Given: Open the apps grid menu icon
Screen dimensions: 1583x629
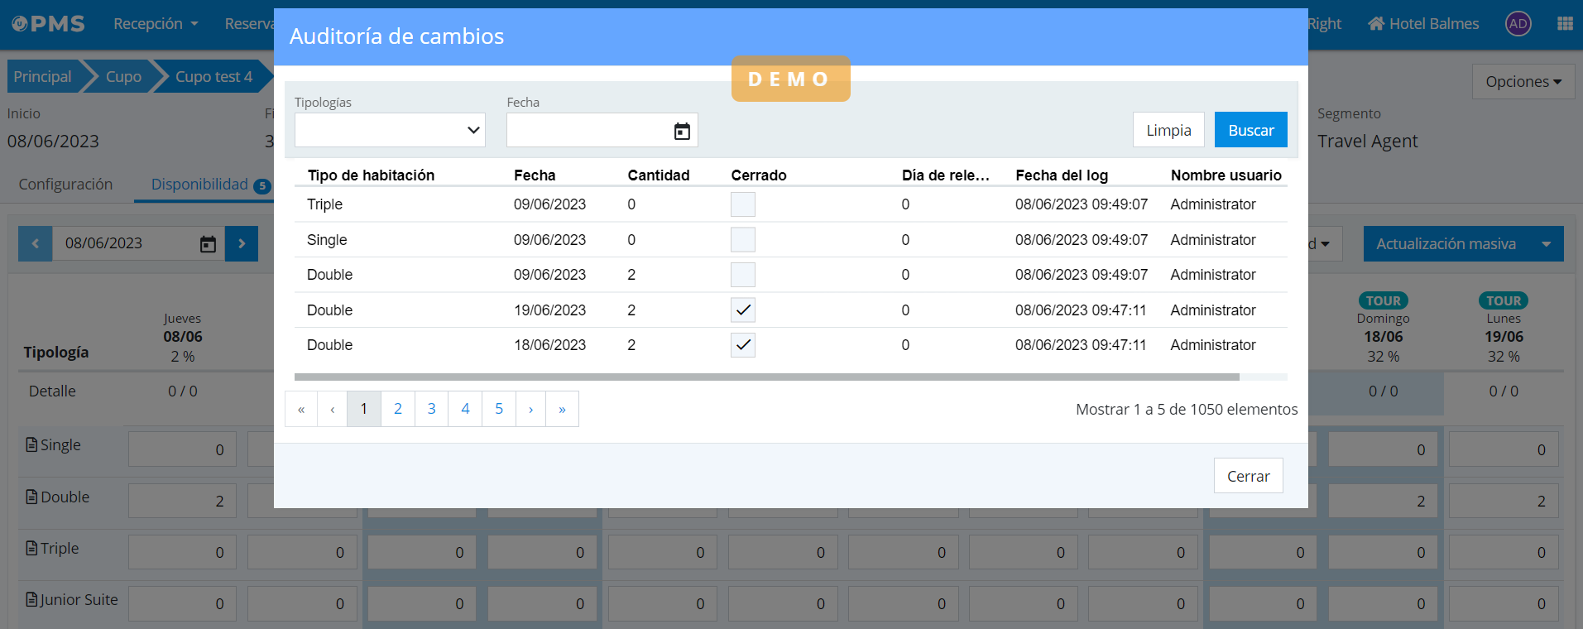Looking at the screenshot, I should point(1565,24).
